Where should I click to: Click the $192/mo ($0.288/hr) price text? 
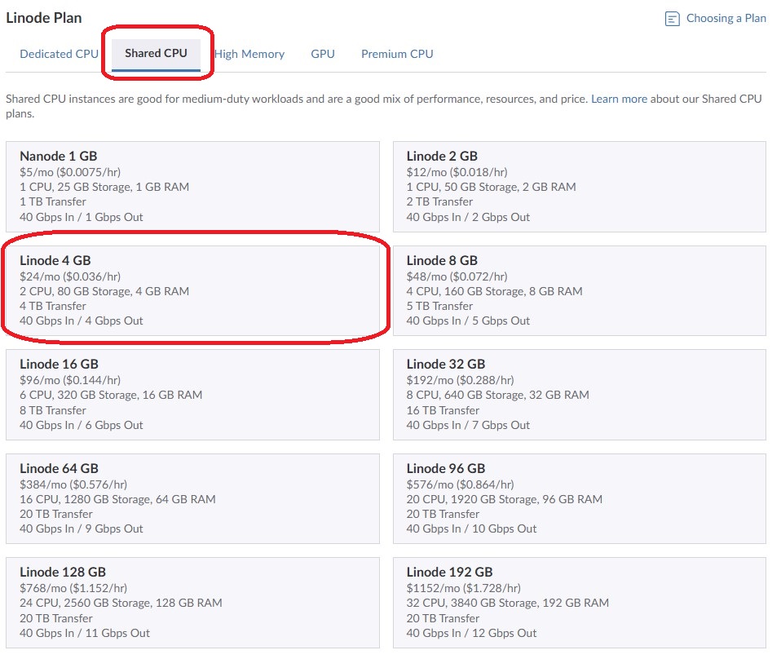pyautogui.click(x=461, y=380)
